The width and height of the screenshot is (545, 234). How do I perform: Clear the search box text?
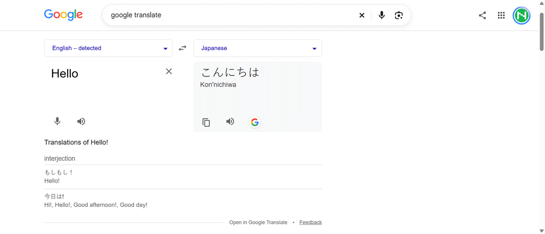point(362,15)
